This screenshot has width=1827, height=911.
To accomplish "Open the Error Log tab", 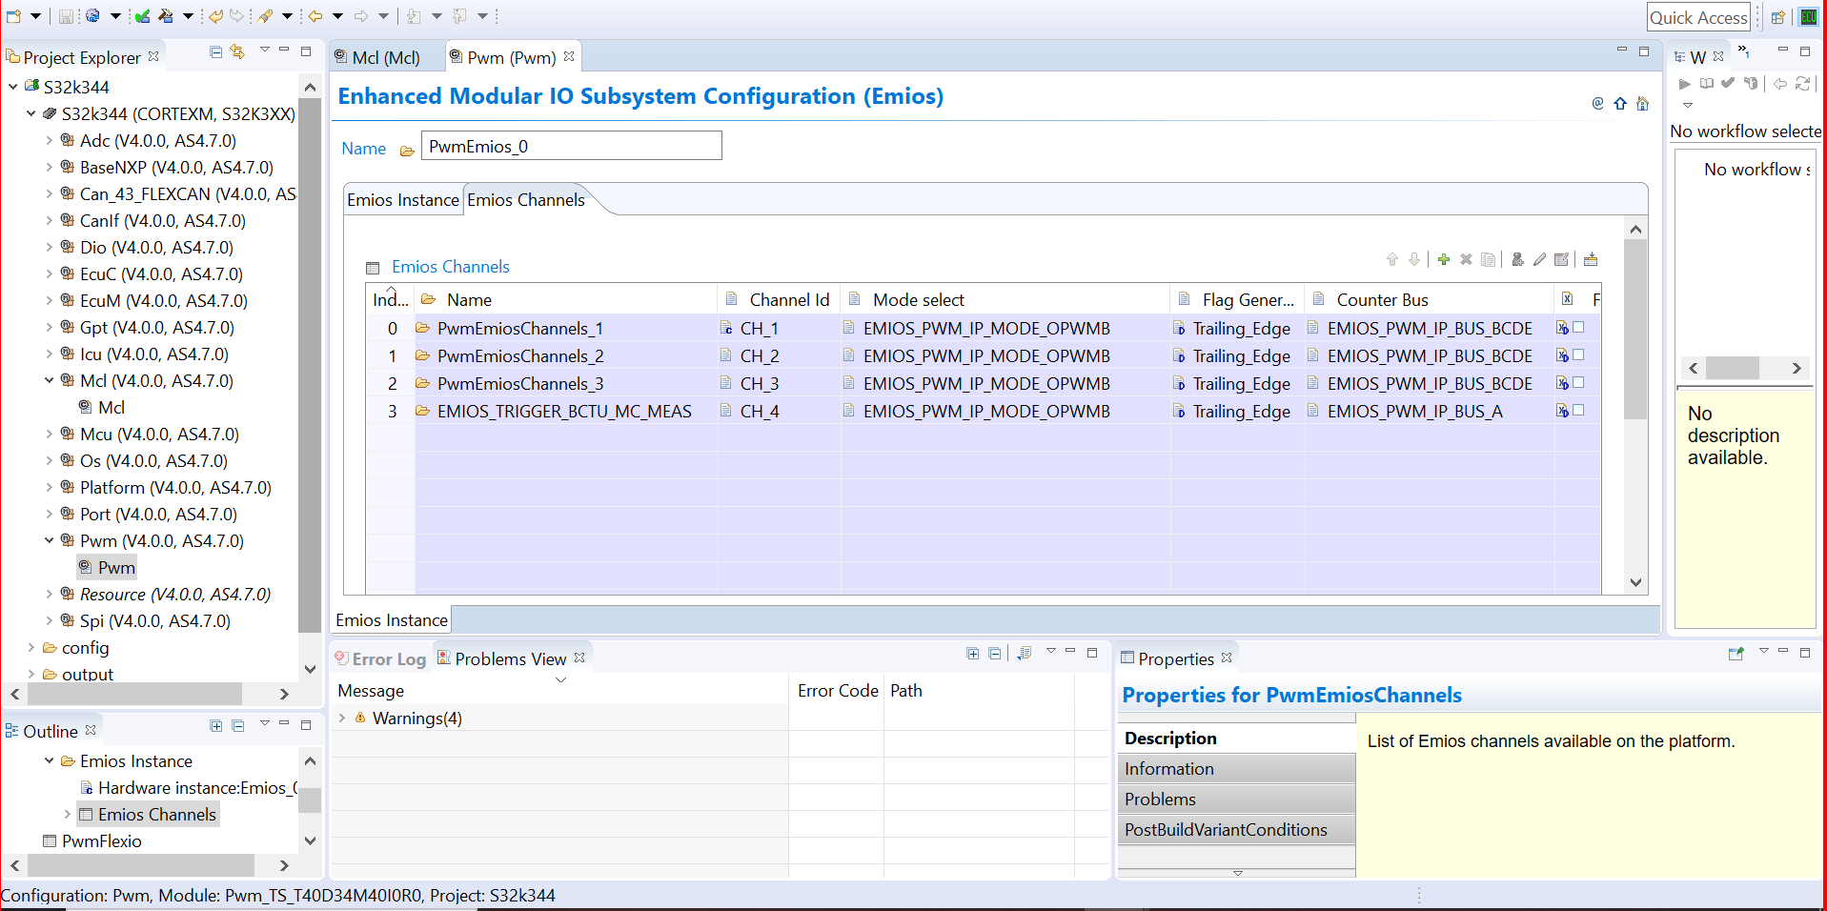I will click(x=380, y=658).
